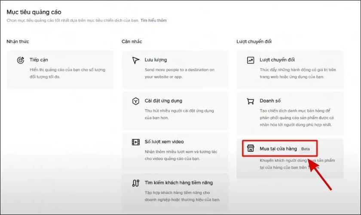Click the Cài đặt ứng dụng cube icon
Image resolution: width=361 pixels, height=215 pixels.
pos(136,101)
